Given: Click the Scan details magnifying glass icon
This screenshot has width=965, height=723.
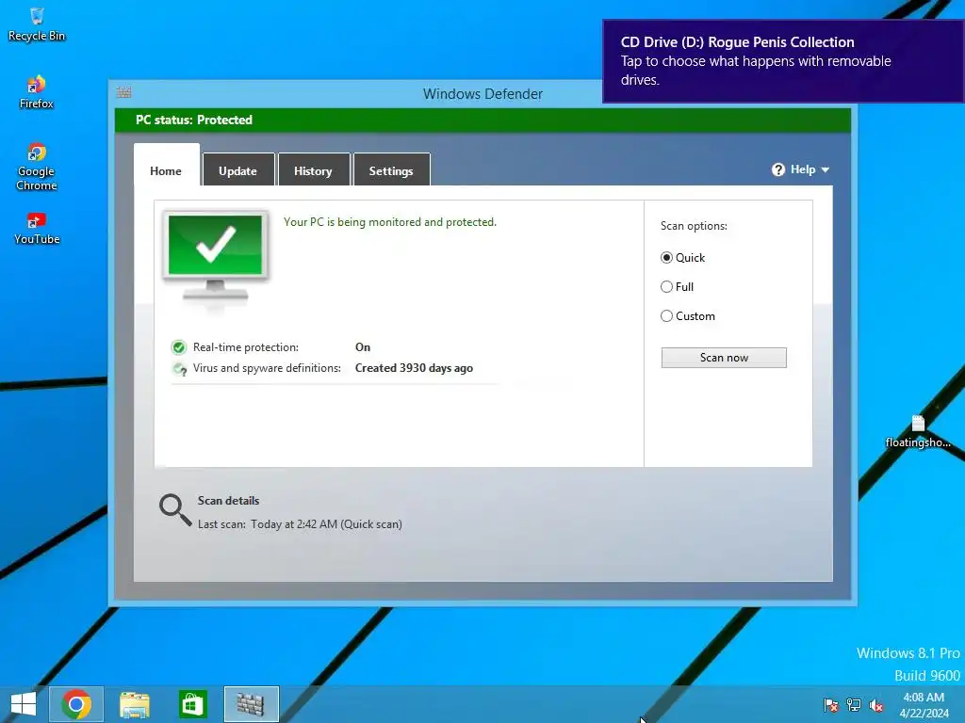Looking at the screenshot, I should [x=174, y=510].
